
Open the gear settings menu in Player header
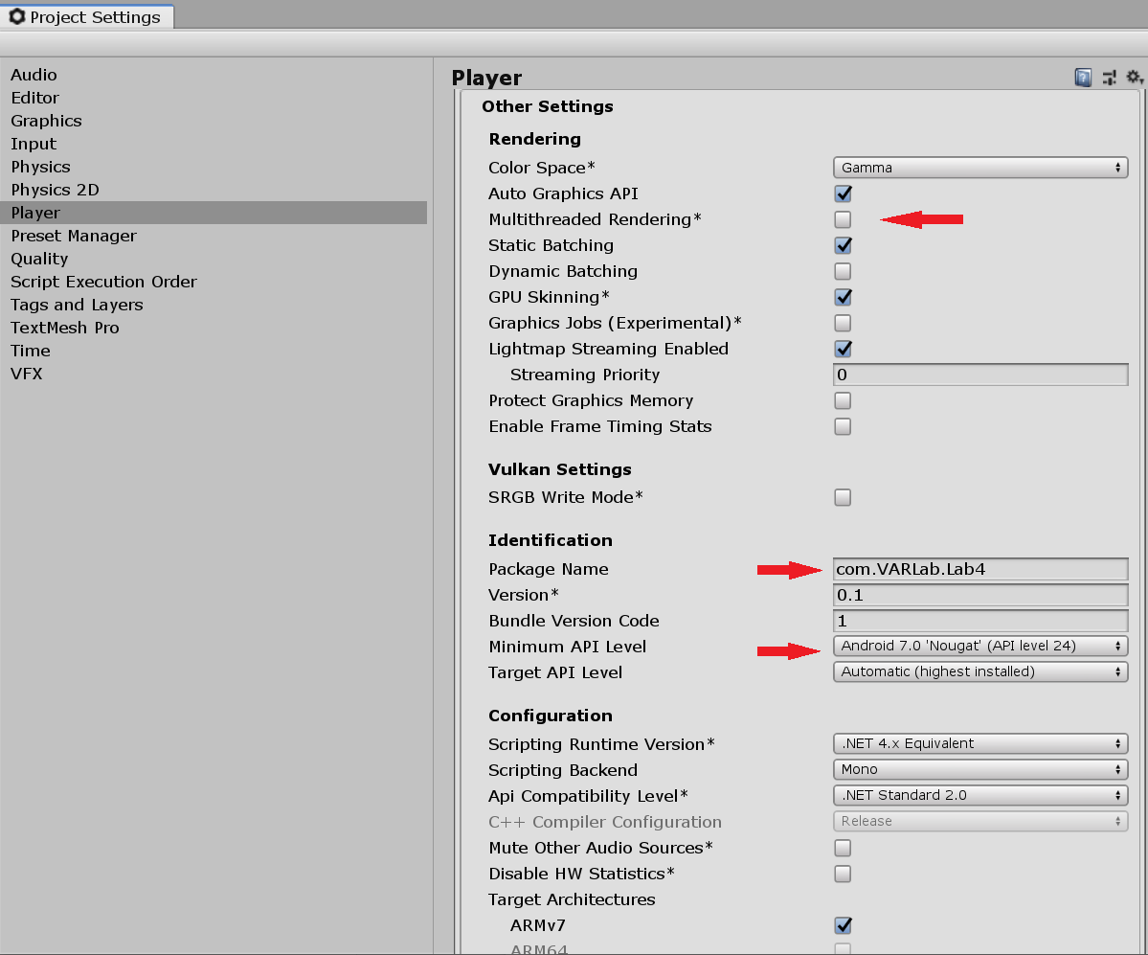click(1134, 78)
